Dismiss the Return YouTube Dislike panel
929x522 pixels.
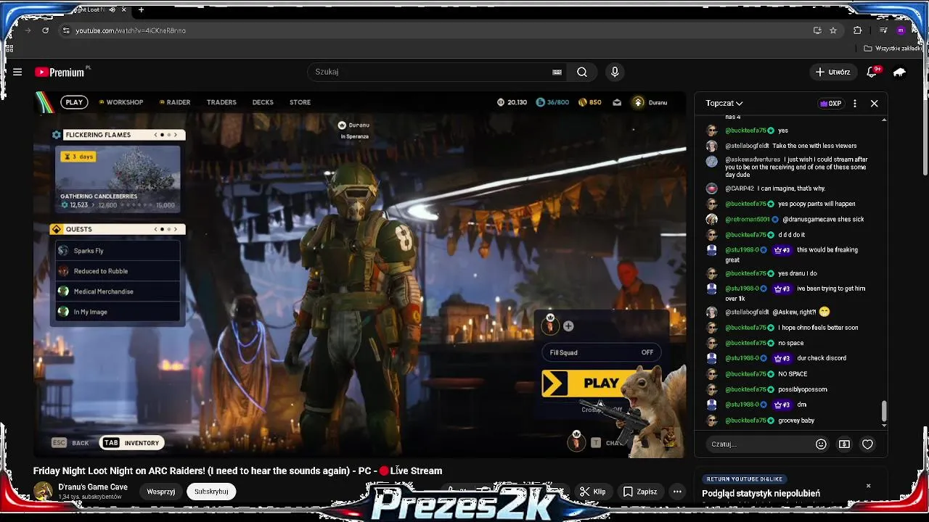point(868,486)
